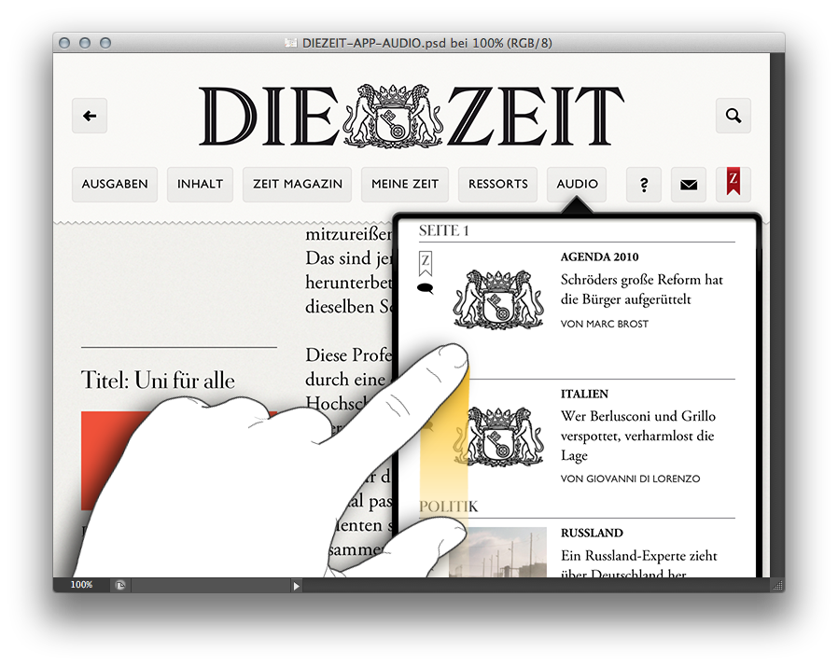Open the status bar document info icon
Screen dimensions: 838x666
[120, 586]
